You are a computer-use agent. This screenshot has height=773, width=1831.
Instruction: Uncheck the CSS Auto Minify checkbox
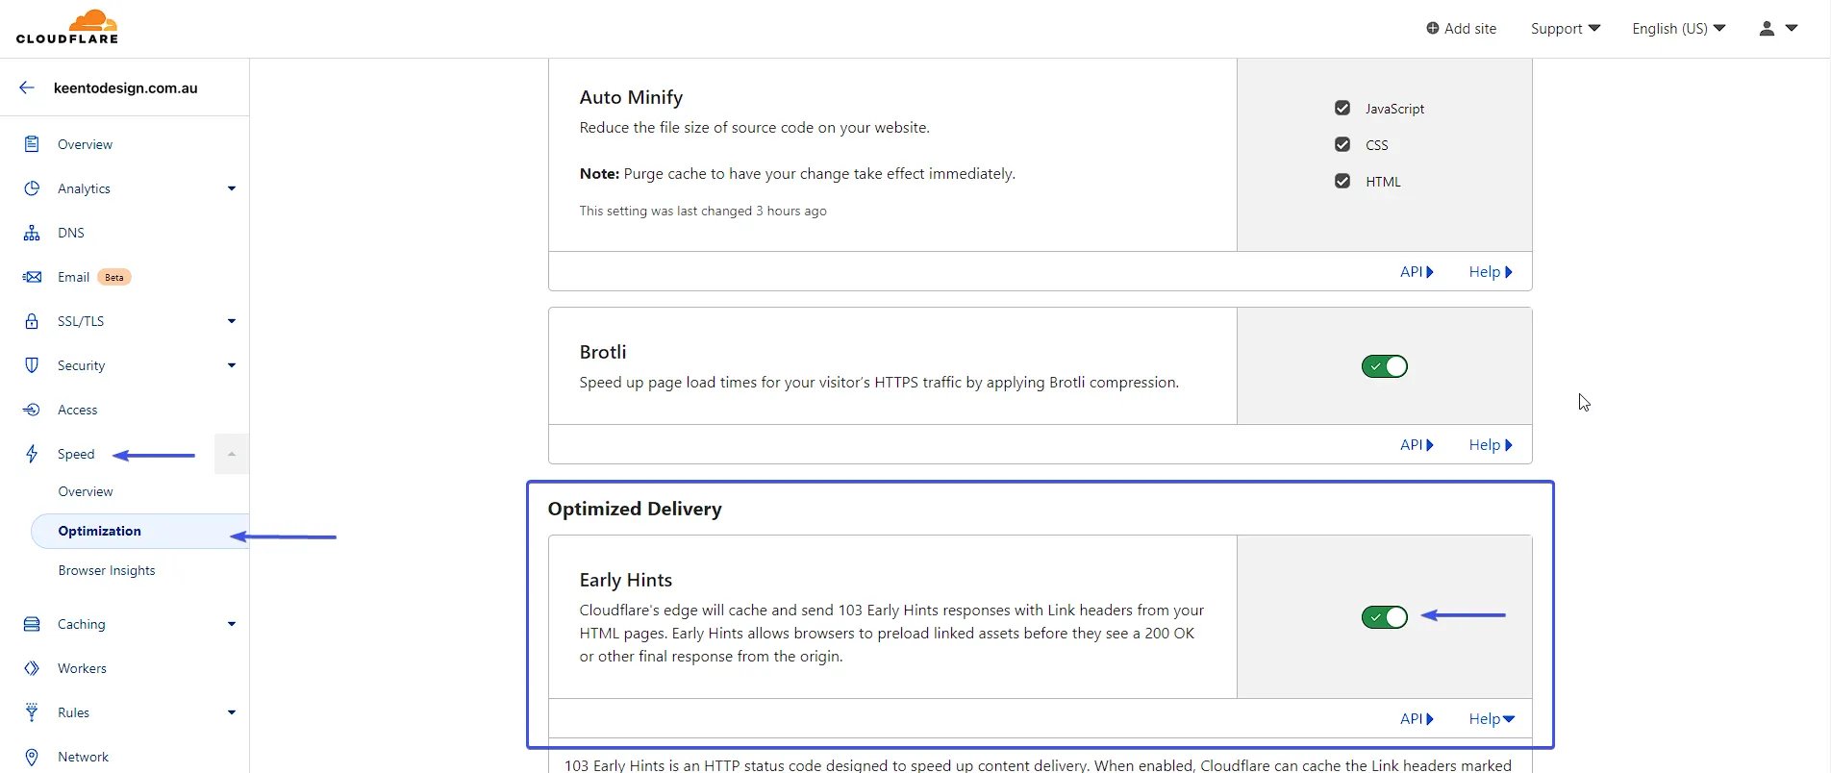(1342, 144)
